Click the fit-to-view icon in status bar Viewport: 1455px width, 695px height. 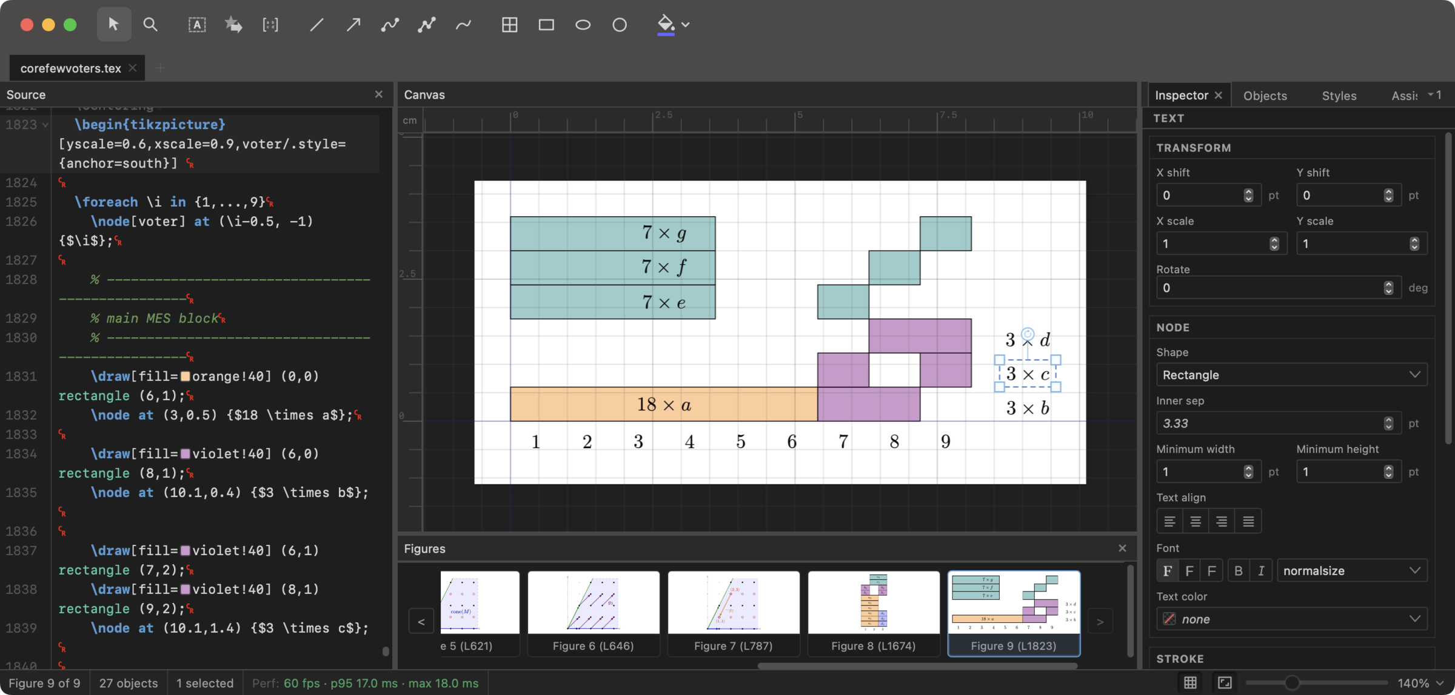pos(1225,683)
